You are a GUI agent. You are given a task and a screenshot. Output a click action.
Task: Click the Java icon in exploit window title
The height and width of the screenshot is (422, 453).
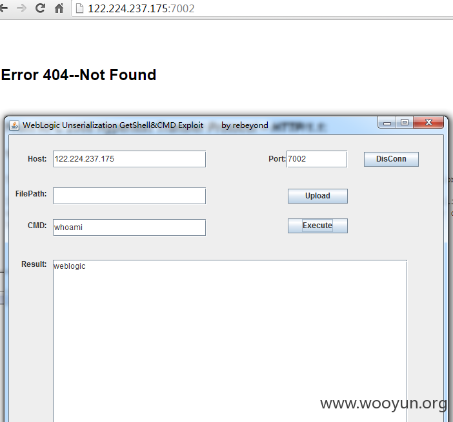coord(14,125)
